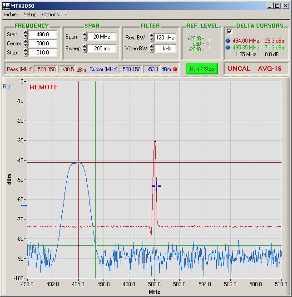Click the UNCAL status indicator
Image resolution: width=292 pixels, height=297 pixels.
[x=239, y=68]
